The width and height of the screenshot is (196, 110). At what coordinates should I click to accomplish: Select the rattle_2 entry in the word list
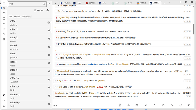[30, 39]
